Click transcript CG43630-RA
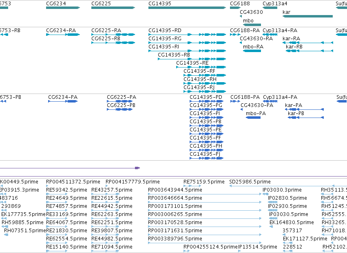This screenshot has height=253, width=347. 256,39
